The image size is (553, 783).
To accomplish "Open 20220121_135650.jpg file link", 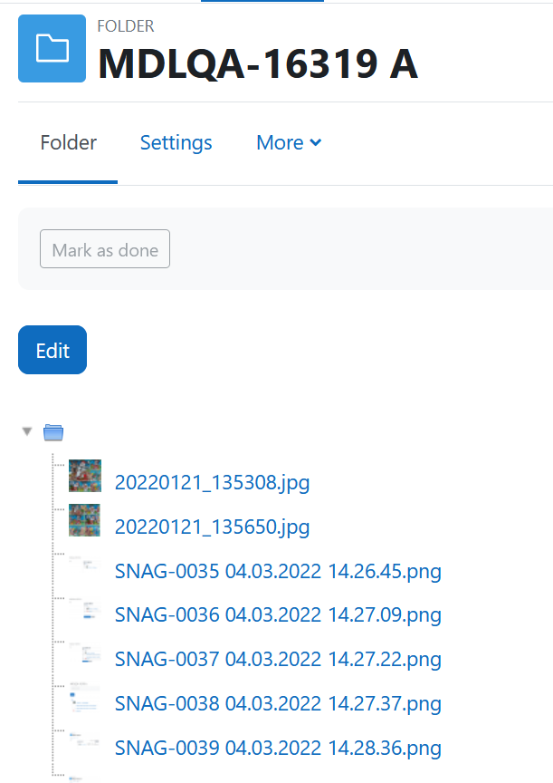I will (x=212, y=527).
